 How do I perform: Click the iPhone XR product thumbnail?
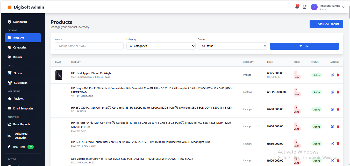(59, 75)
